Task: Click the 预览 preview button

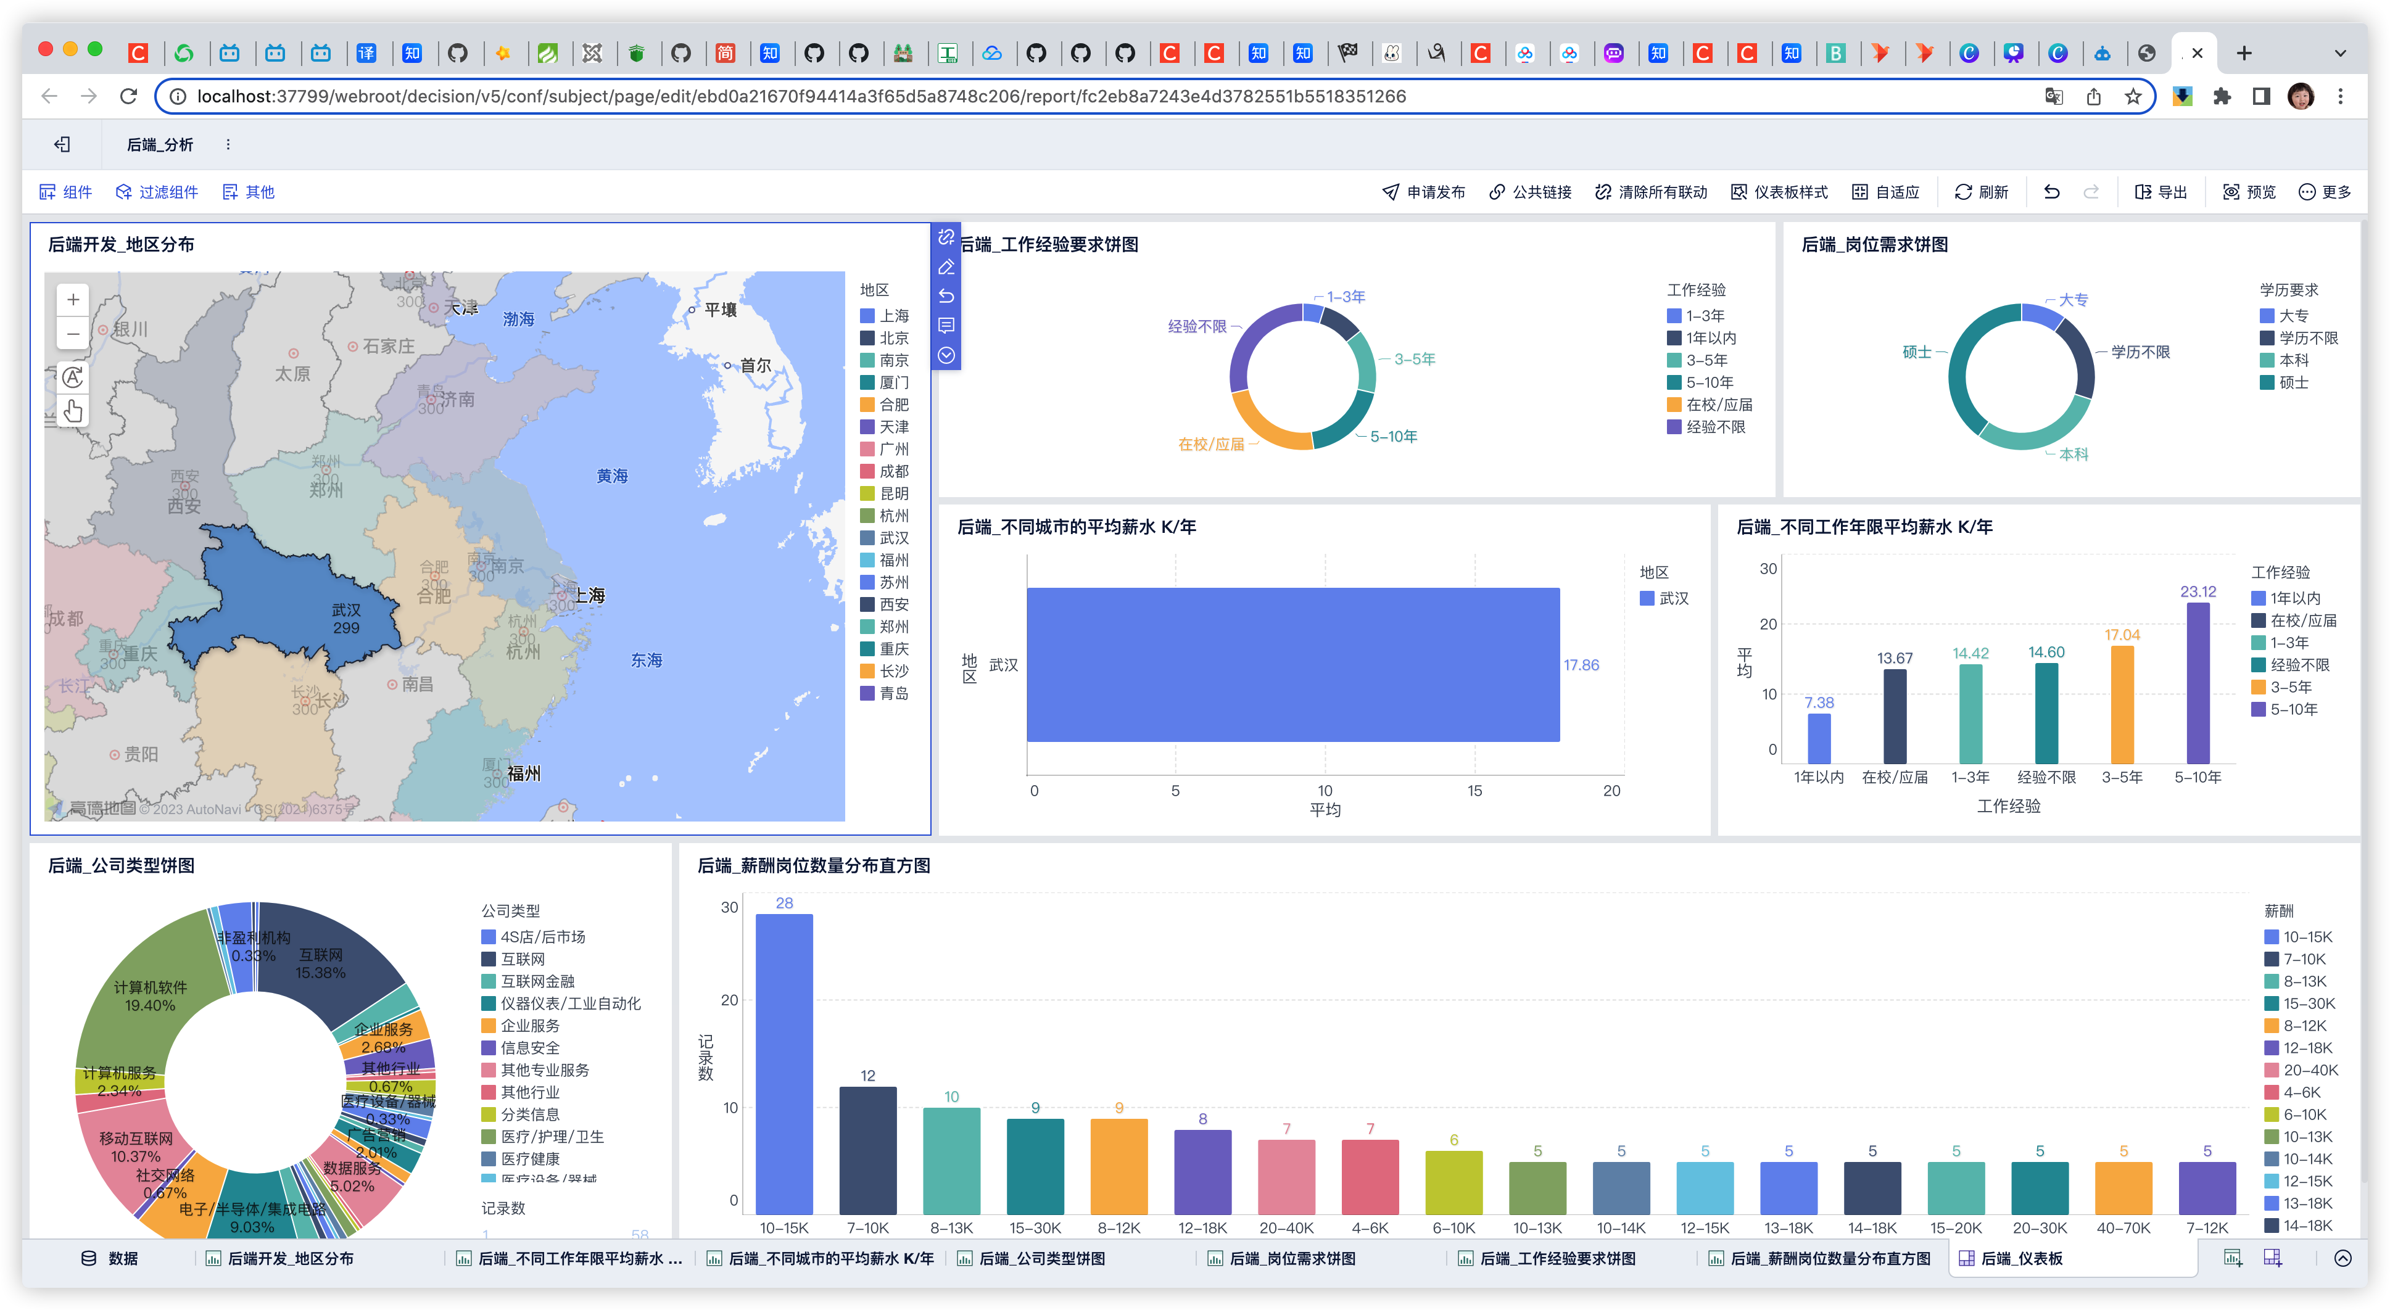Action: [2249, 192]
